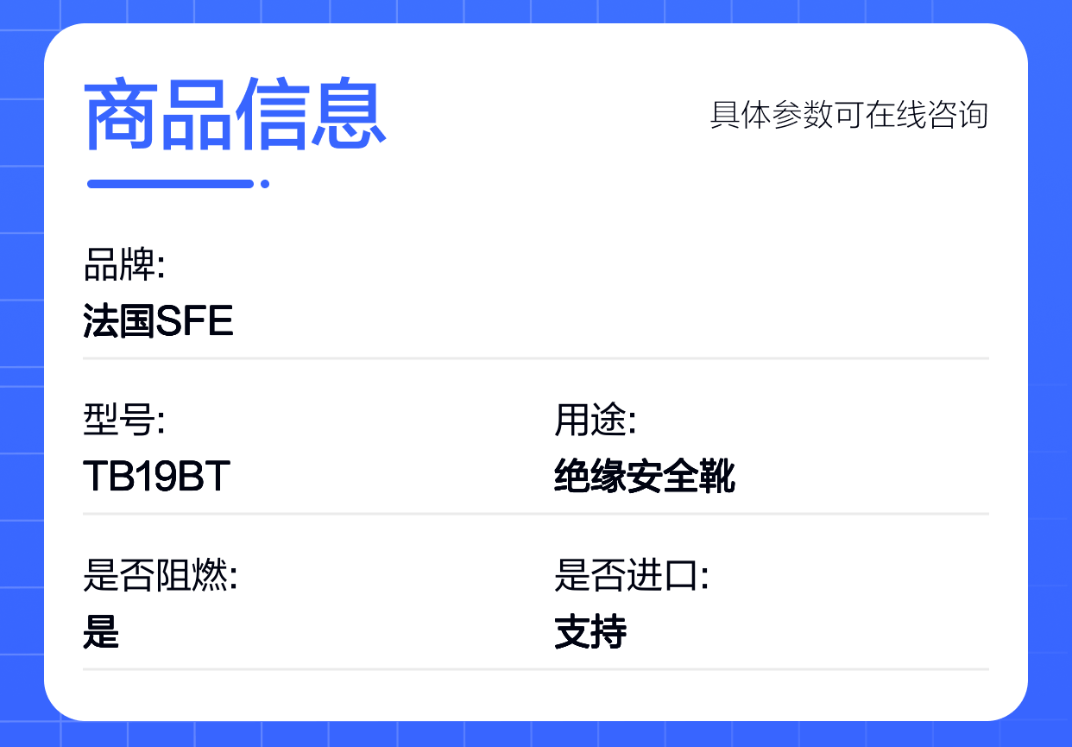Click the divider line under the model row
This screenshot has width=1072, height=747.
tap(535, 513)
